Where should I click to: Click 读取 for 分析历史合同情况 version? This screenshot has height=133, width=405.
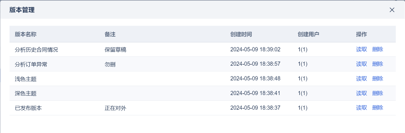pyautogui.click(x=361, y=49)
